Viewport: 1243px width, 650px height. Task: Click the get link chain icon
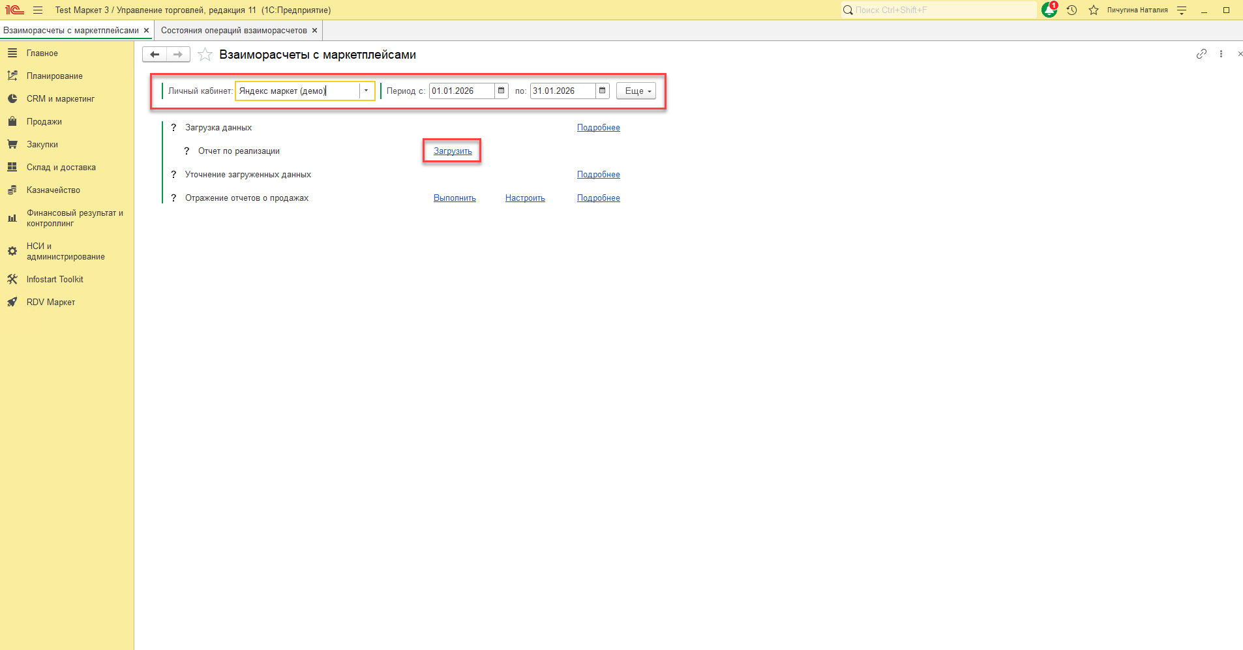[1201, 54]
